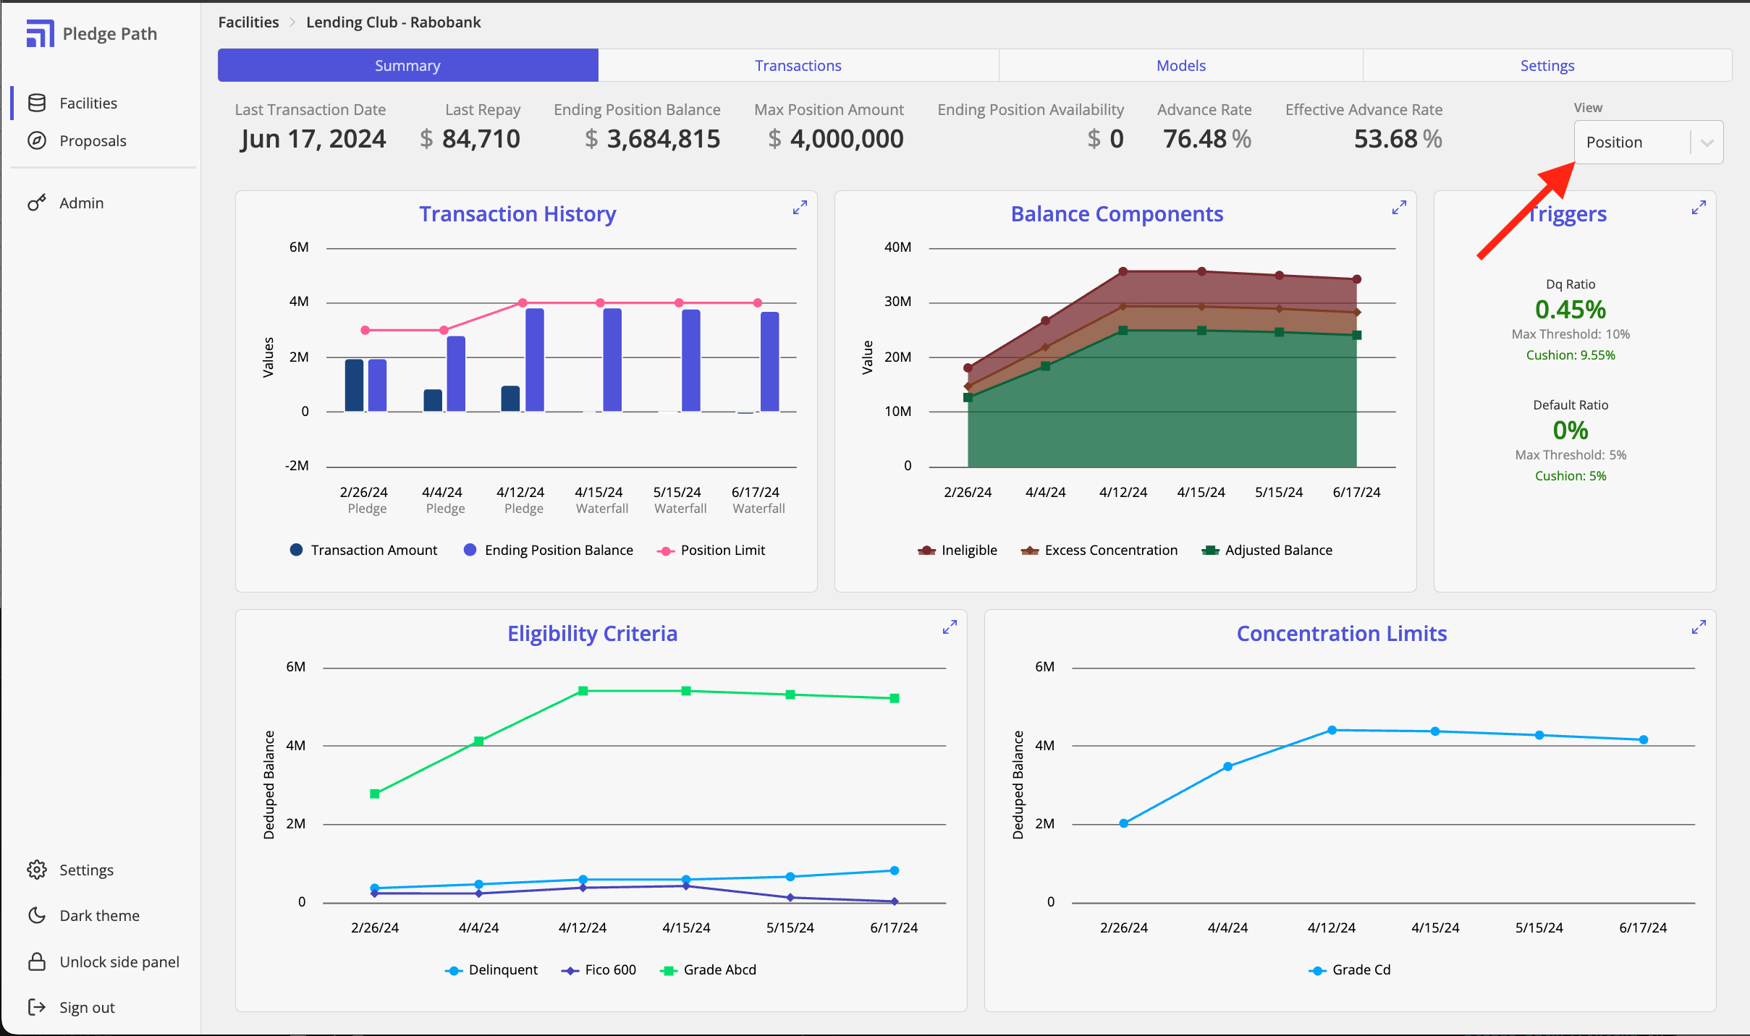Expand the Transaction History chart
Screen dimensions: 1750x1036
coord(799,208)
